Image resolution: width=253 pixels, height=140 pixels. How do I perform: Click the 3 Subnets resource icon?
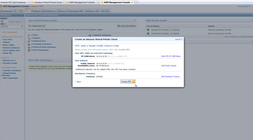coord(29,38)
